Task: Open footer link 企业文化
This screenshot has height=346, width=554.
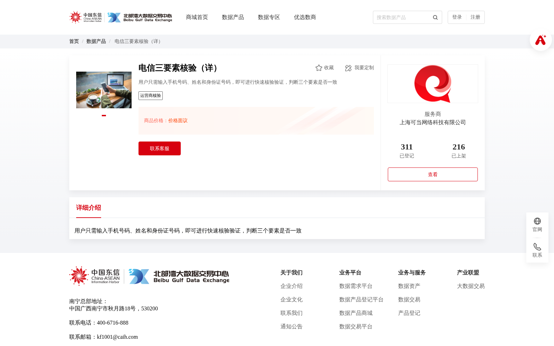Action: (x=292, y=300)
